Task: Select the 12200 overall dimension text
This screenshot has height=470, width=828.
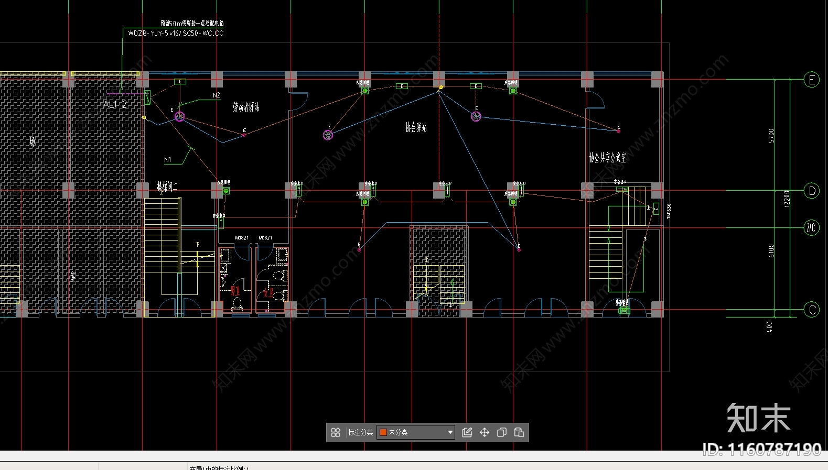Action: point(787,199)
